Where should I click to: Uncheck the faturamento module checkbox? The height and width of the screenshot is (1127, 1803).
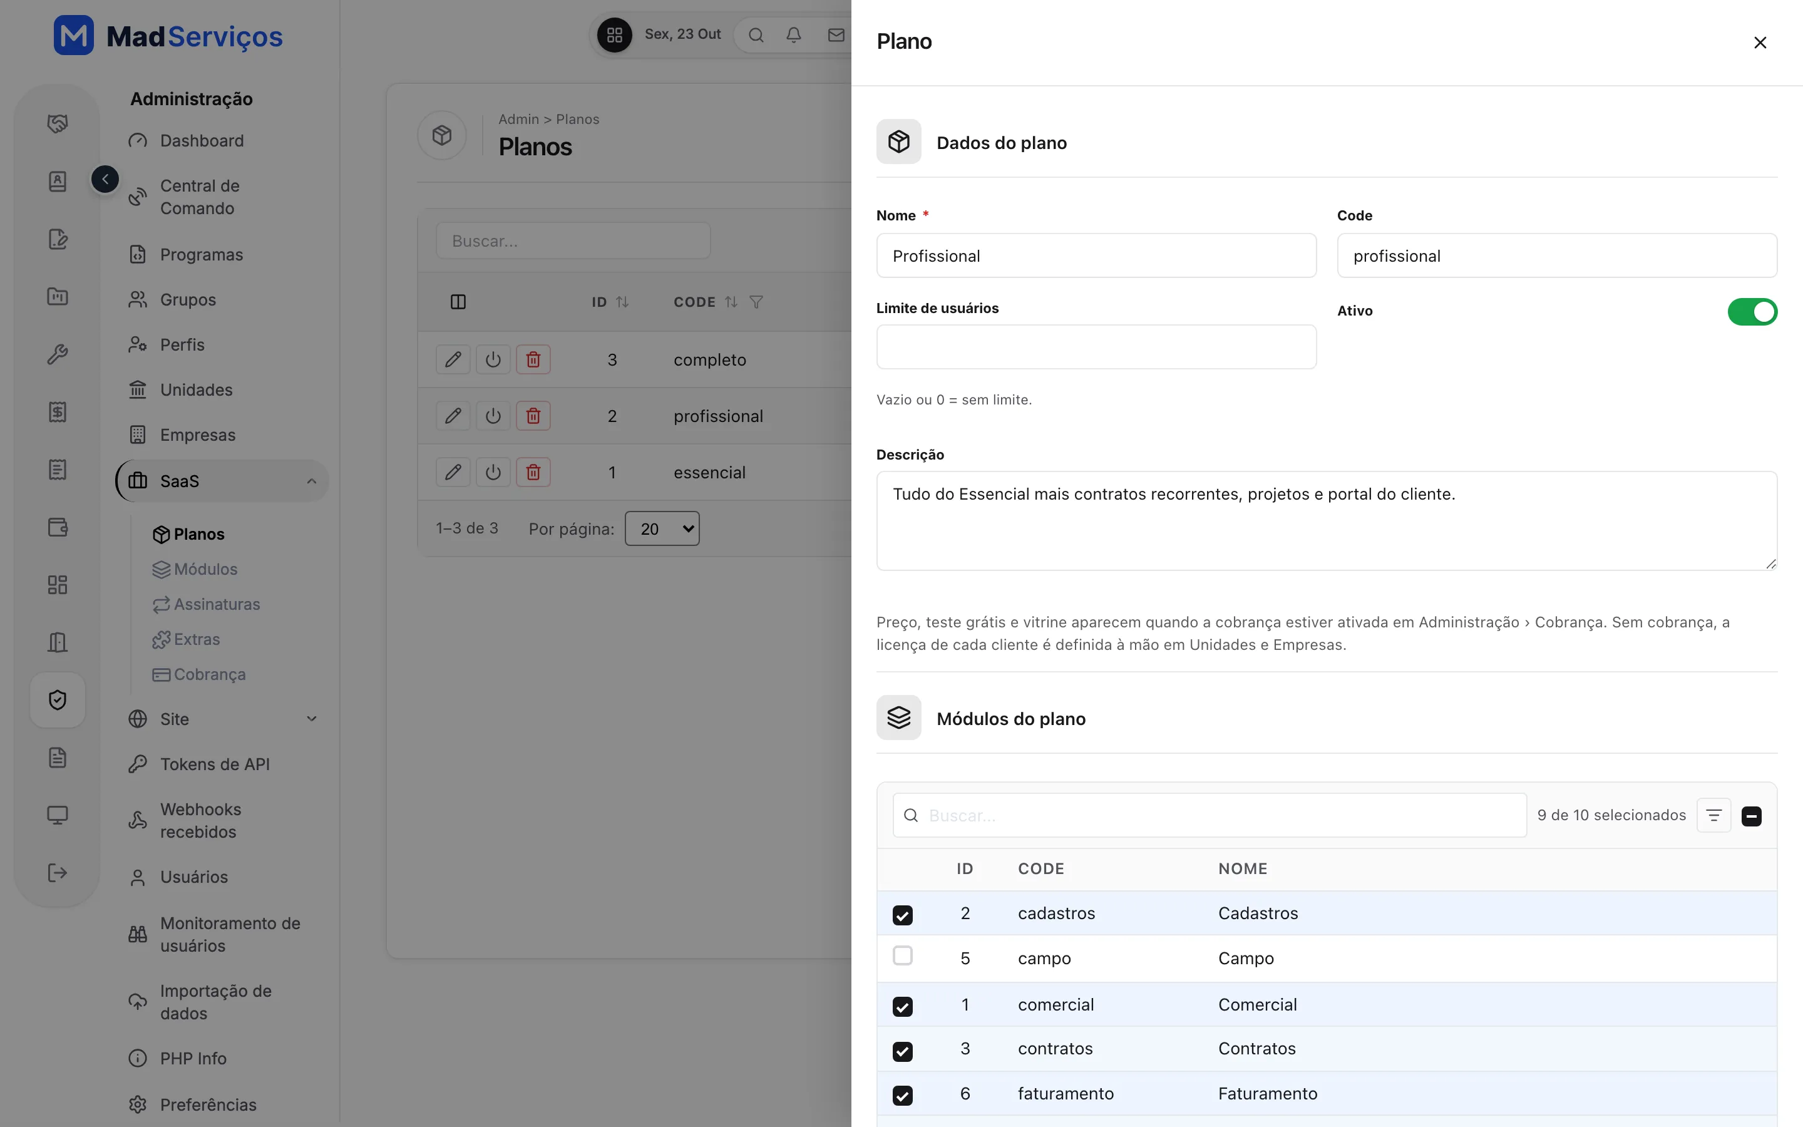[x=902, y=1095]
